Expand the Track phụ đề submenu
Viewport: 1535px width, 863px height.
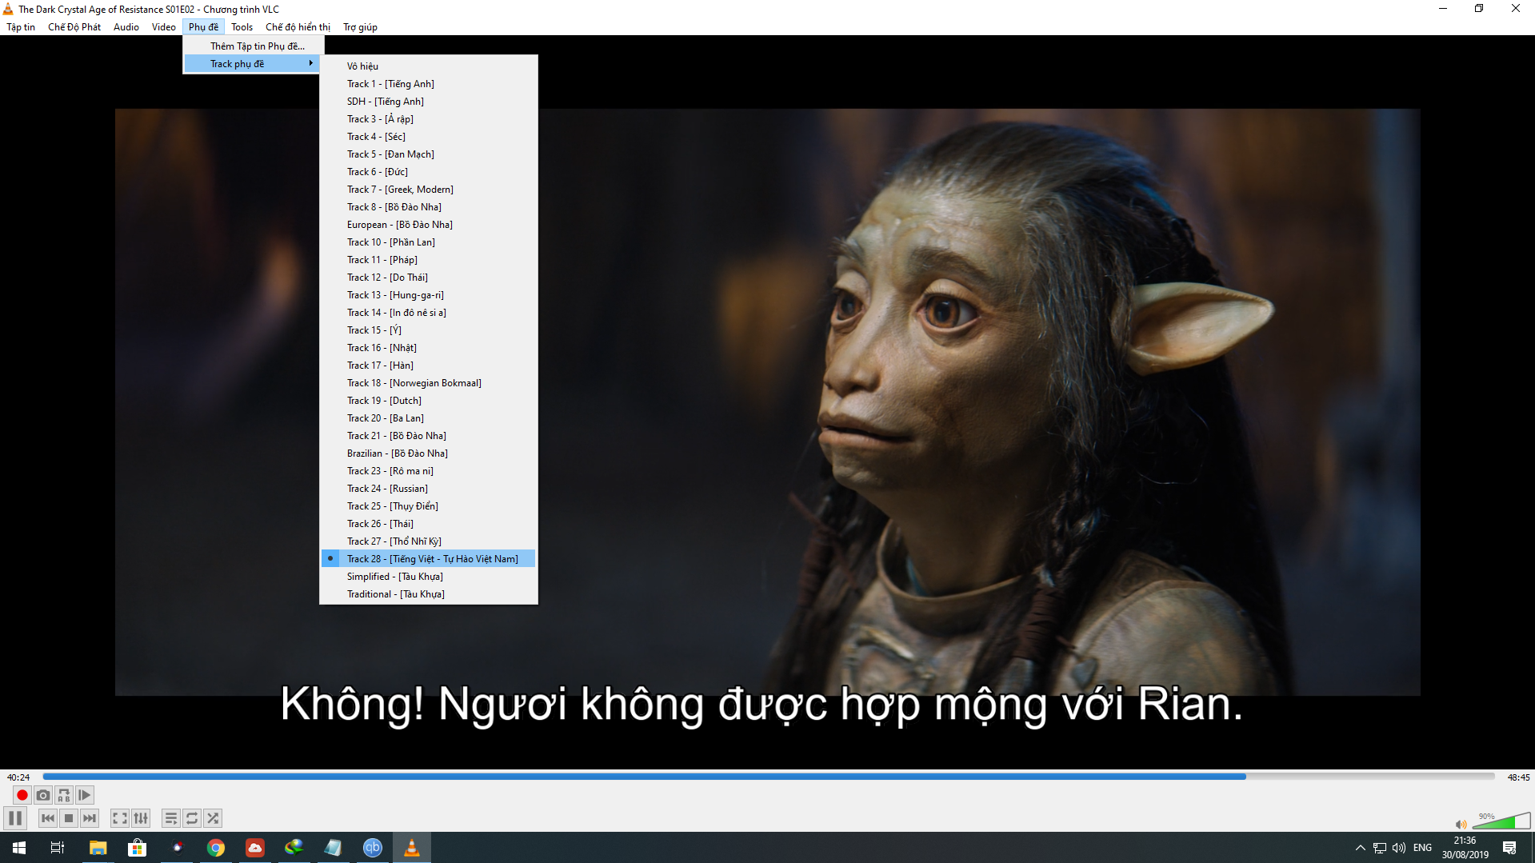254,64
